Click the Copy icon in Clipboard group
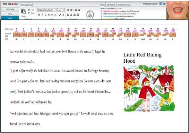Image resolution: width=189 pixels, height=133 pixels. pyautogui.click(x=29, y=13)
